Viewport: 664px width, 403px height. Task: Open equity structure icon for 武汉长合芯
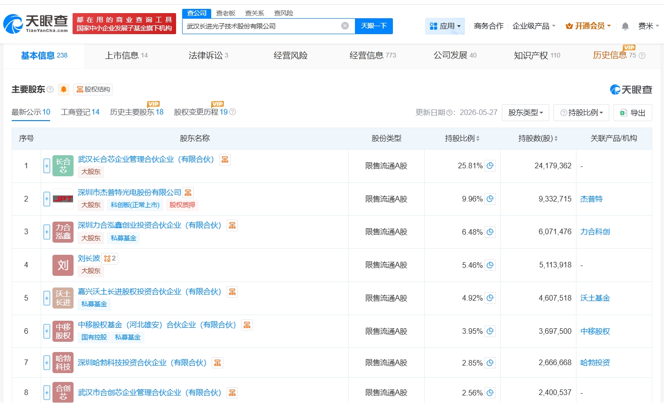[225, 160]
